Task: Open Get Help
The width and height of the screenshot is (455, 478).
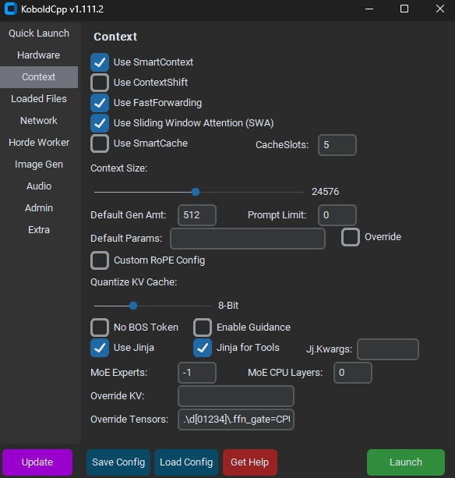Action: [250, 462]
